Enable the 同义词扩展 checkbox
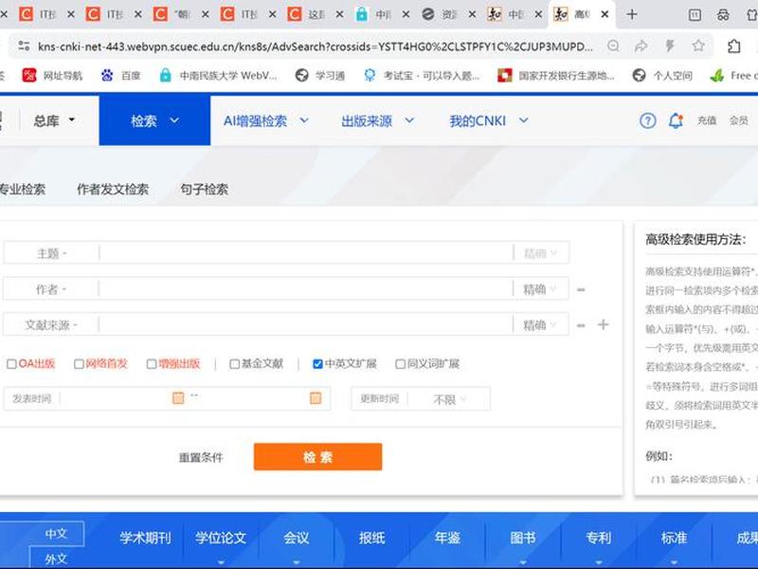This screenshot has width=758, height=569. 400,364
